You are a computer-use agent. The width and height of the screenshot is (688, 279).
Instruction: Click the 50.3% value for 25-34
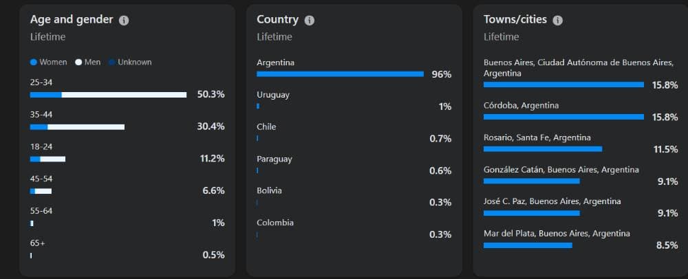point(211,94)
